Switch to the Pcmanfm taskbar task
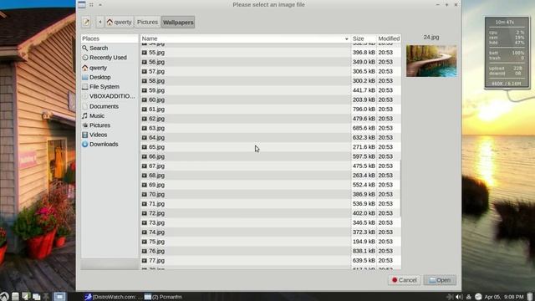 pos(163,297)
